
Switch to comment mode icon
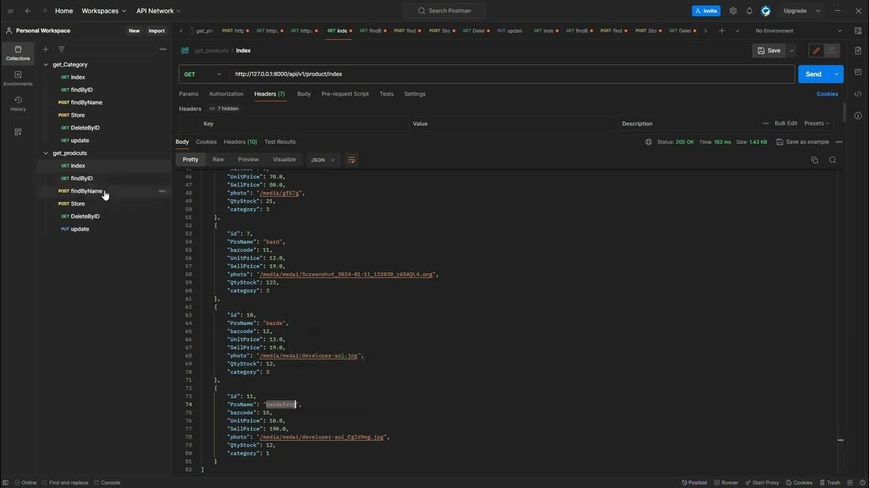832,50
